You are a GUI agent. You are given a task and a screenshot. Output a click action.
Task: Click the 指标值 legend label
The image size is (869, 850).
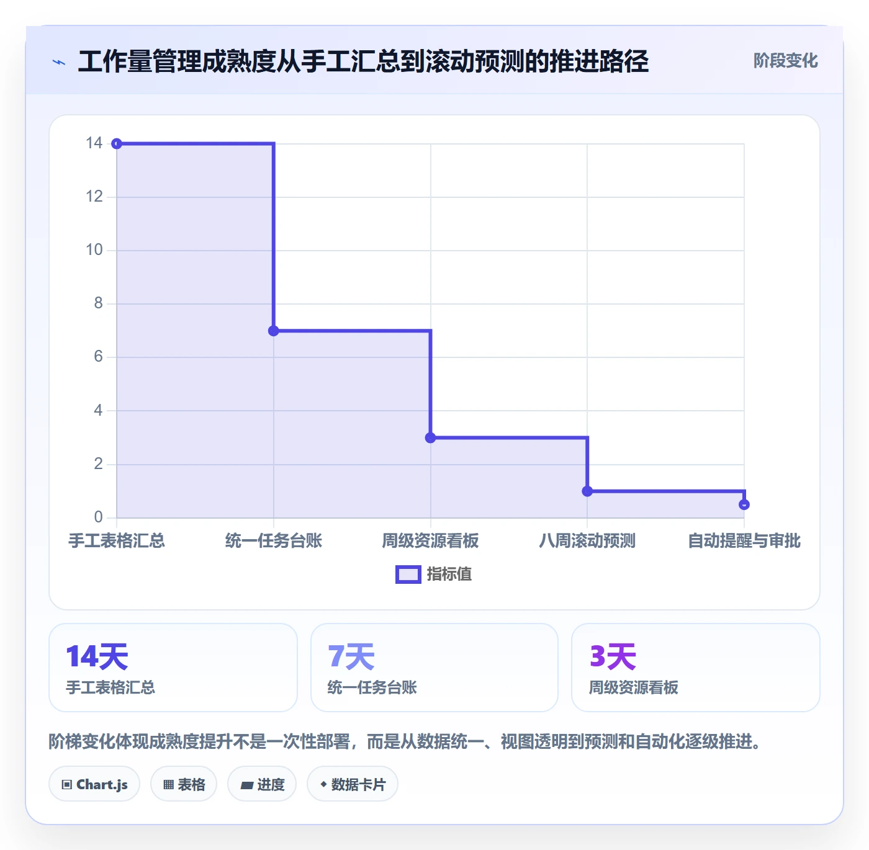449,575
